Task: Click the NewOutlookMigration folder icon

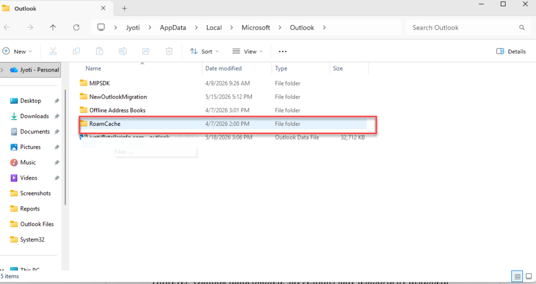Action: (x=83, y=97)
